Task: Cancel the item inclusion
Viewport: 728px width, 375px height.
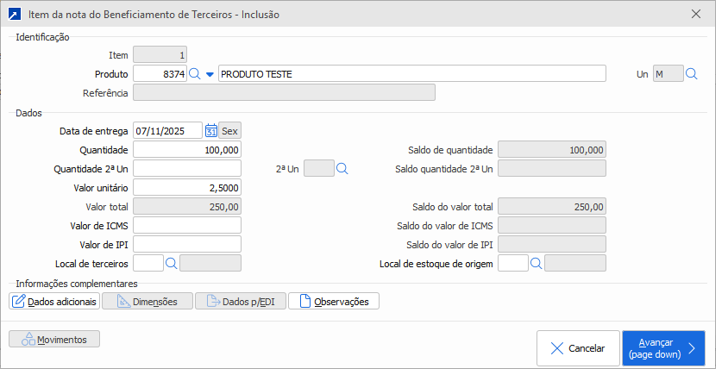Action: (x=578, y=348)
